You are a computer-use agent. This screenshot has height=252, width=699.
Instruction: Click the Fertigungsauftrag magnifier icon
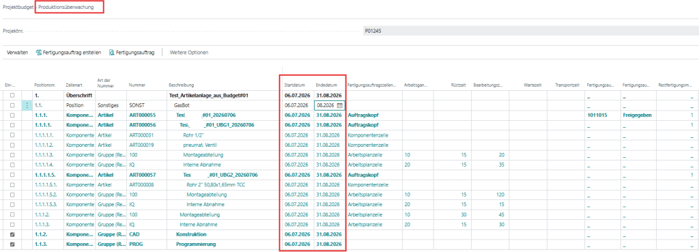point(111,53)
